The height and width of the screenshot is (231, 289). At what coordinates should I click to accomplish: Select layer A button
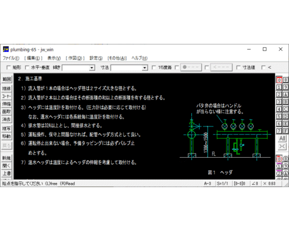286,95
